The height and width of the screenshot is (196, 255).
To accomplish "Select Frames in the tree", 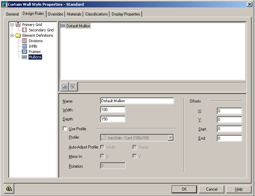I will (x=35, y=52).
